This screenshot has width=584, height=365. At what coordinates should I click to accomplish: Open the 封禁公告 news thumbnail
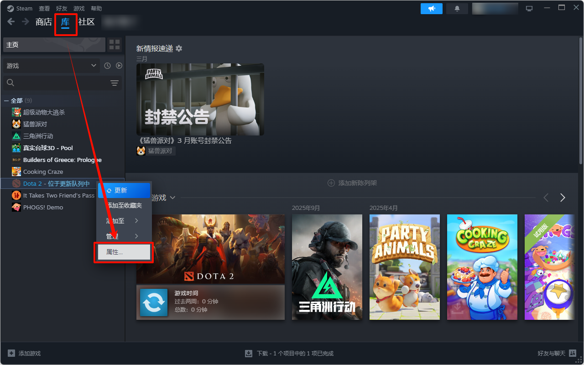200,99
